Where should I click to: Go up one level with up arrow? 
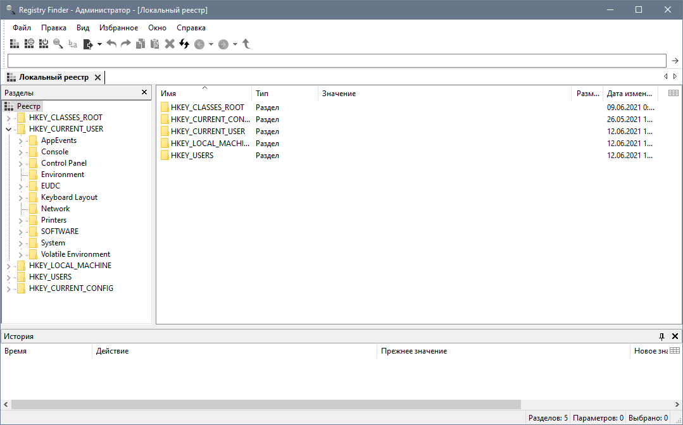246,44
